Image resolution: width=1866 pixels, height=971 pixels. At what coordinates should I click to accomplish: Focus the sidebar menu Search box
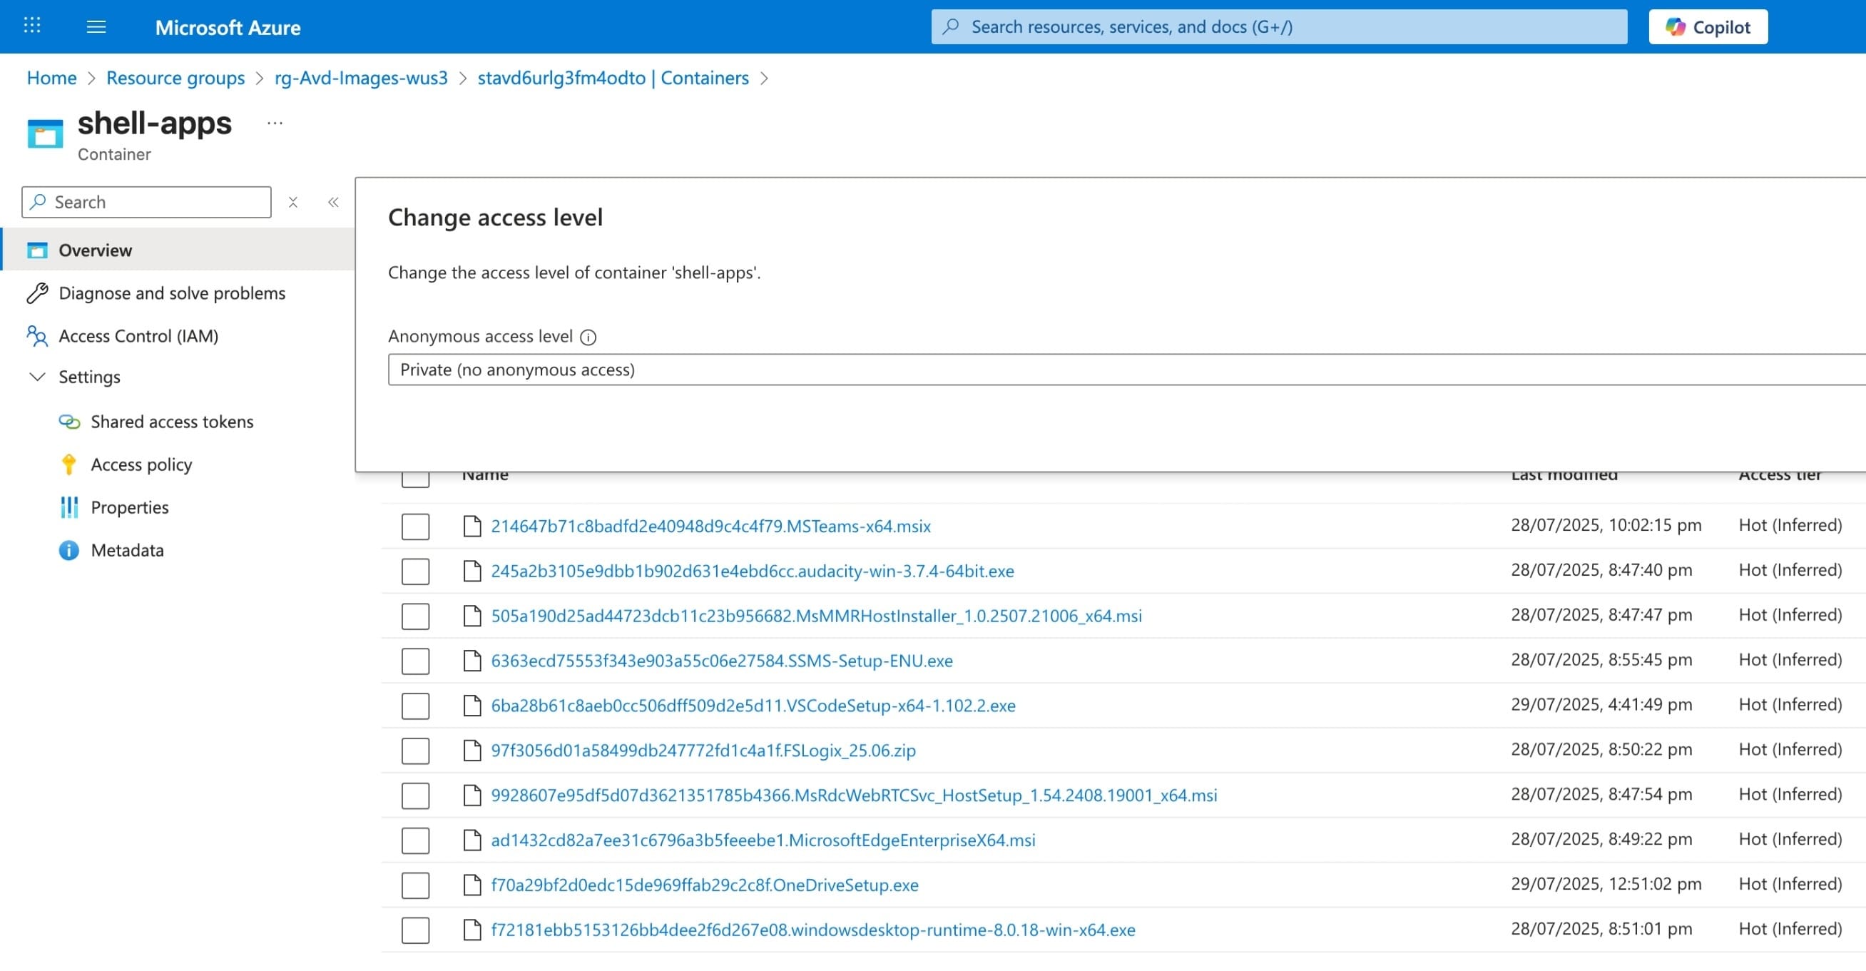coord(146,202)
